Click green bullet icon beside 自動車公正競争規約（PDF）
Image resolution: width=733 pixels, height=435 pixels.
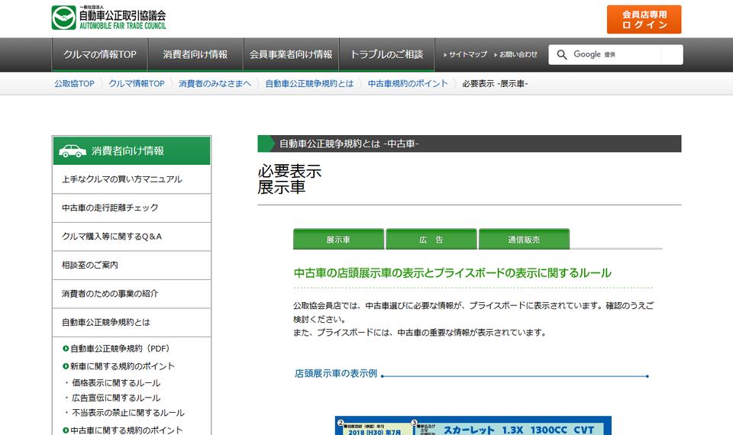tap(66, 349)
